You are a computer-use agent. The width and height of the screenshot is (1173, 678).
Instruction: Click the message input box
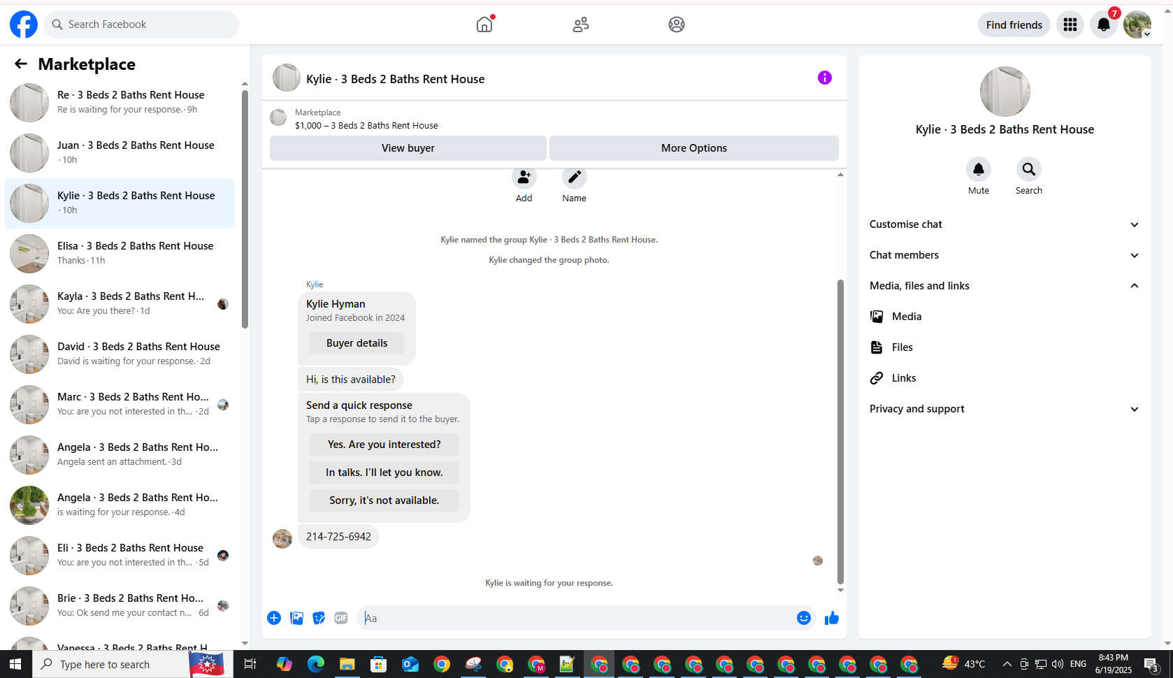coord(577,618)
